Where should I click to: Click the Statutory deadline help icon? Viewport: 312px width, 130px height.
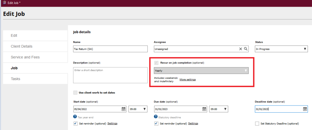(156, 117)
